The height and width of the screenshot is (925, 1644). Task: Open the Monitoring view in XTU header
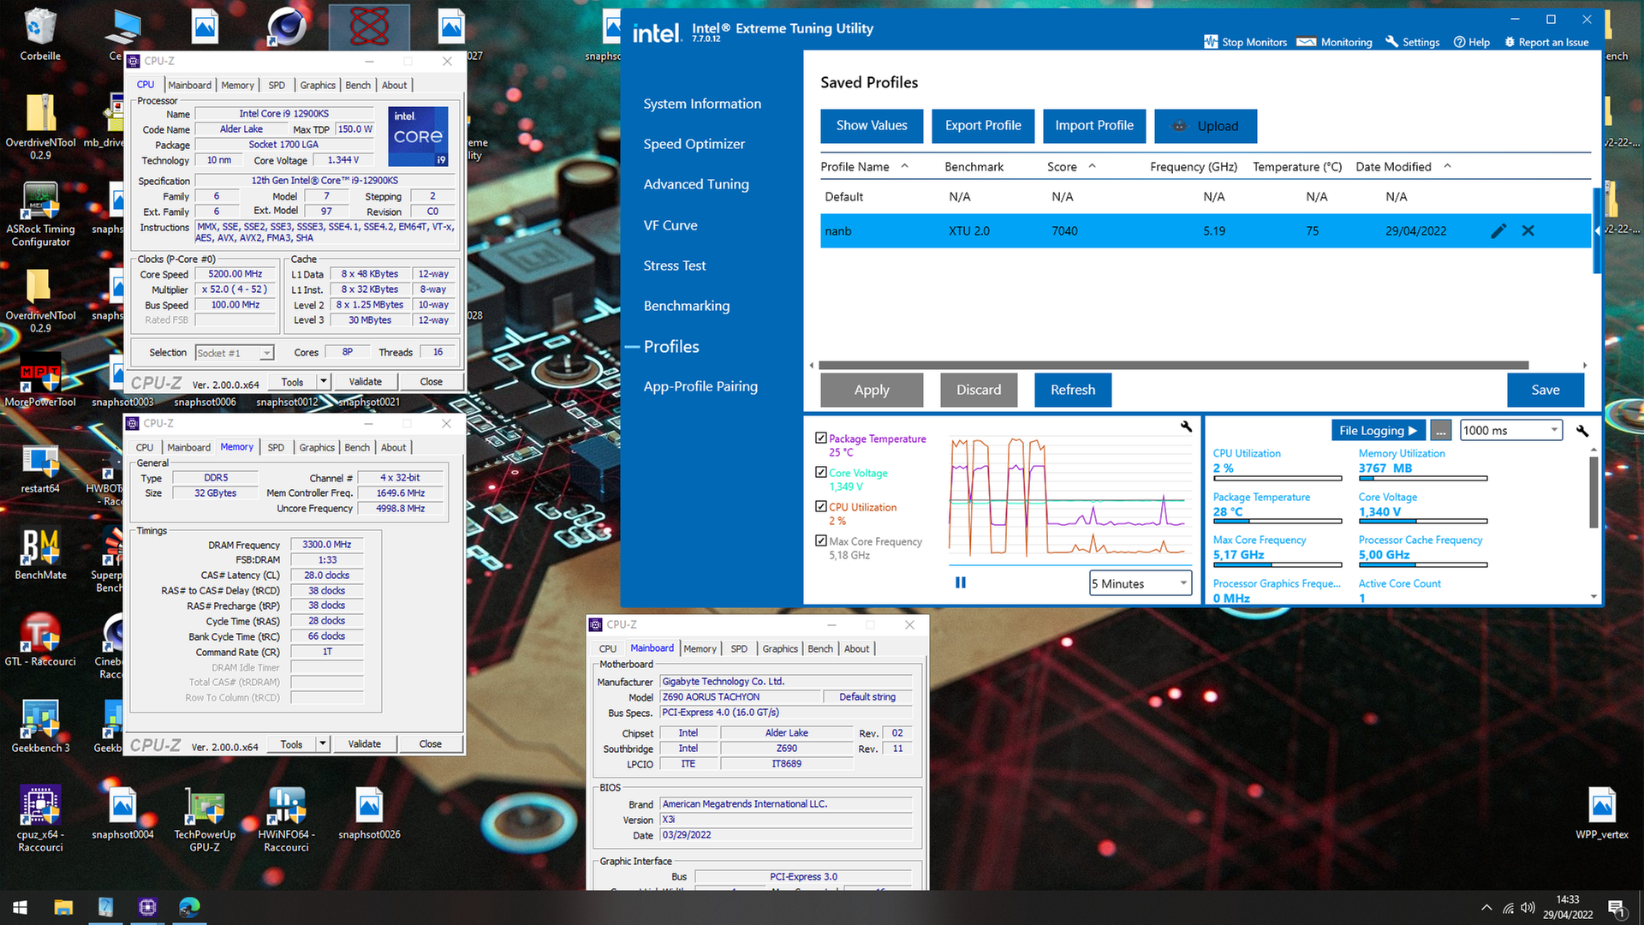pyautogui.click(x=1334, y=42)
